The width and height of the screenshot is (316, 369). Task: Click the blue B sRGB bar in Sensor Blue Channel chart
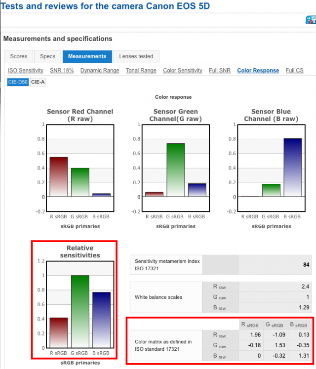292,167
